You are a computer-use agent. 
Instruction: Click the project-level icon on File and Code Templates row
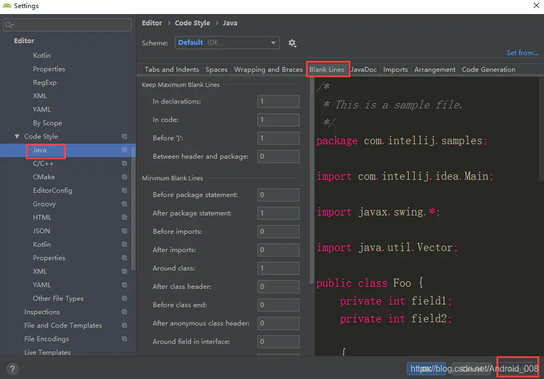pyautogui.click(x=124, y=326)
